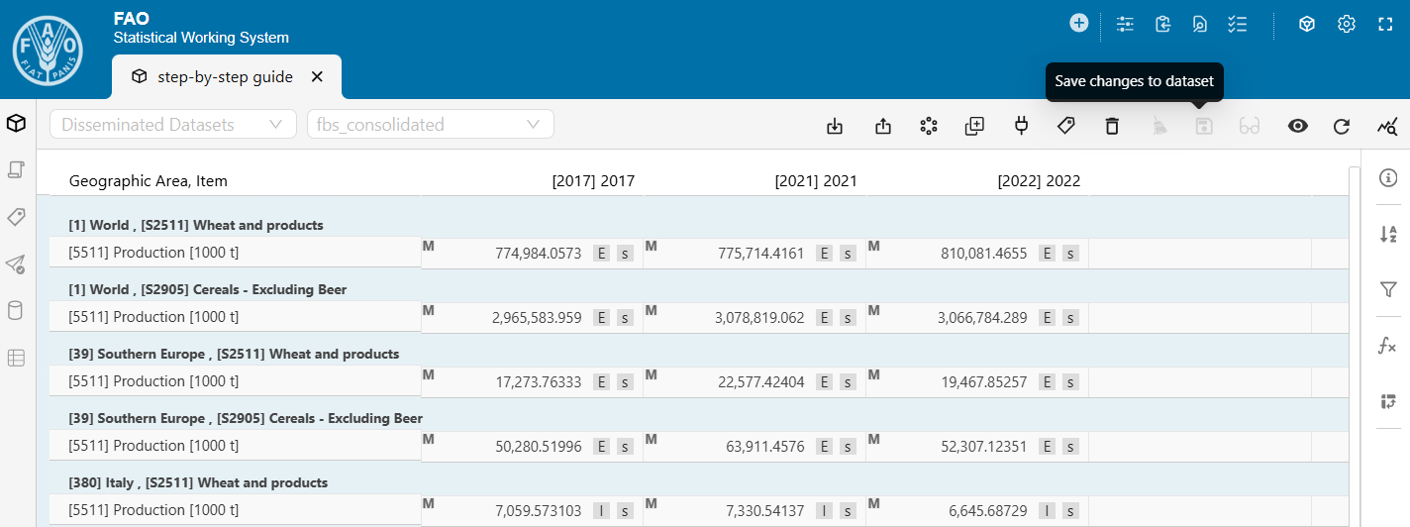This screenshot has width=1410, height=527.
Task: Click the E flag on World Wheat 2017
Action: click(x=601, y=254)
